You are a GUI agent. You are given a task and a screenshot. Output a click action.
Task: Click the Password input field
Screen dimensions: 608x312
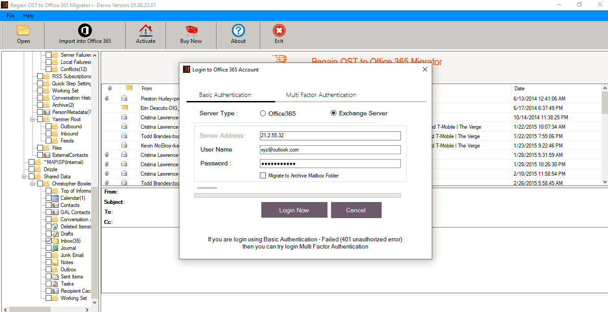330,164
